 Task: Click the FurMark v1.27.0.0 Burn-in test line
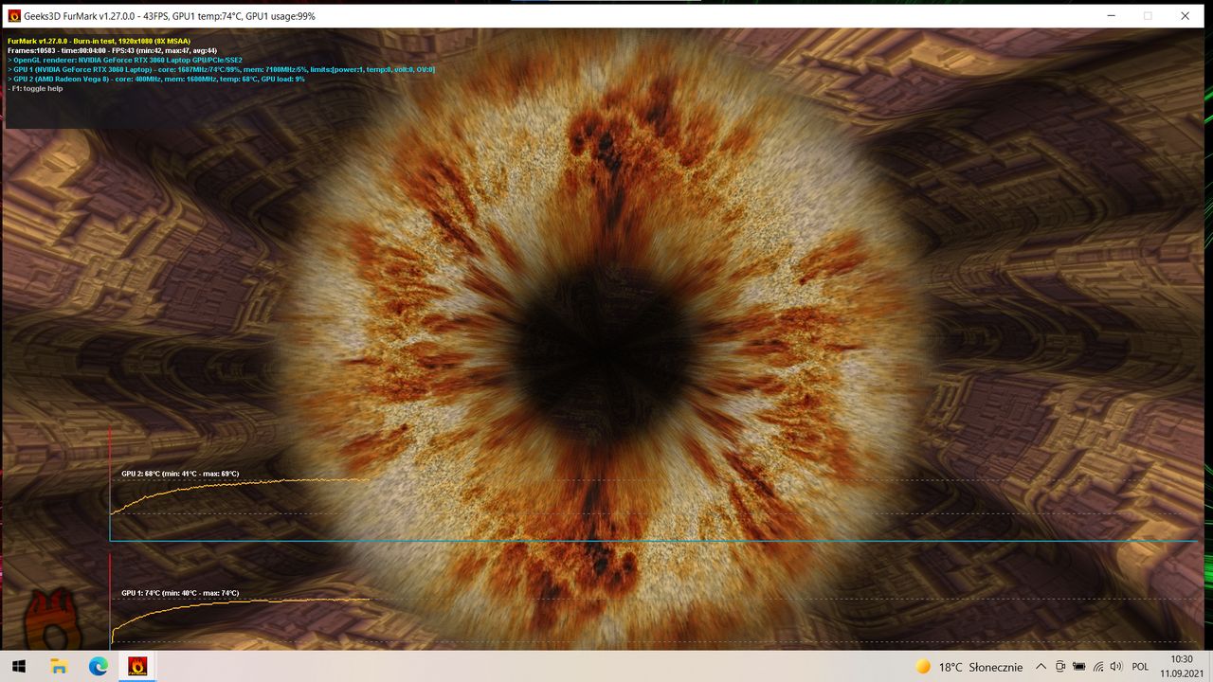[99, 41]
